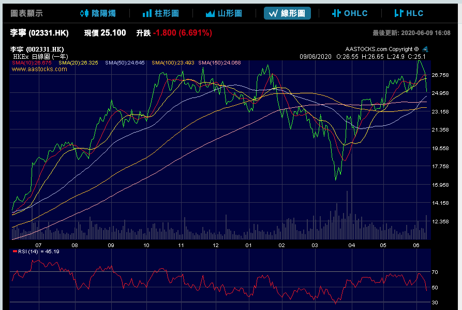Click the -1.800 (6.691%) change value
The width and height of the screenshot is (462, 310).
[x=183, y=32]
